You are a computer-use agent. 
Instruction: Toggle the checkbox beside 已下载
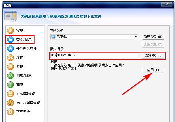click(53, 37)
